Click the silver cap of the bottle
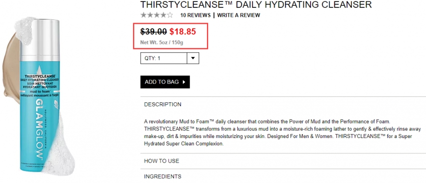 pos(40,40)
